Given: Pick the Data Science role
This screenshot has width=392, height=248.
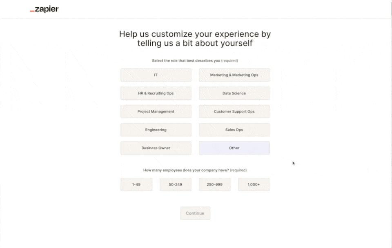Looking at the screenshot, I should tap(234, 93).
